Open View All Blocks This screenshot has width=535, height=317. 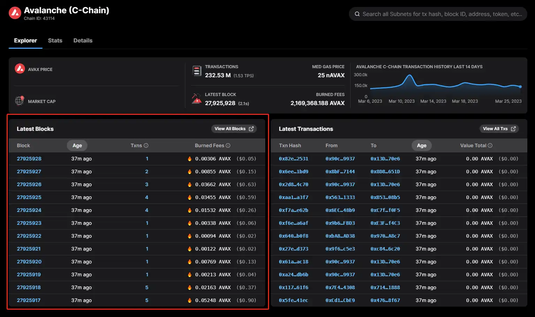(x=234, y=129)
